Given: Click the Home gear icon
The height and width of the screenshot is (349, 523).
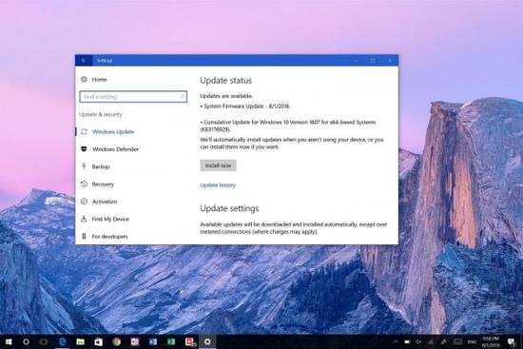Looking at the screenshot, I should pos(84,80).
